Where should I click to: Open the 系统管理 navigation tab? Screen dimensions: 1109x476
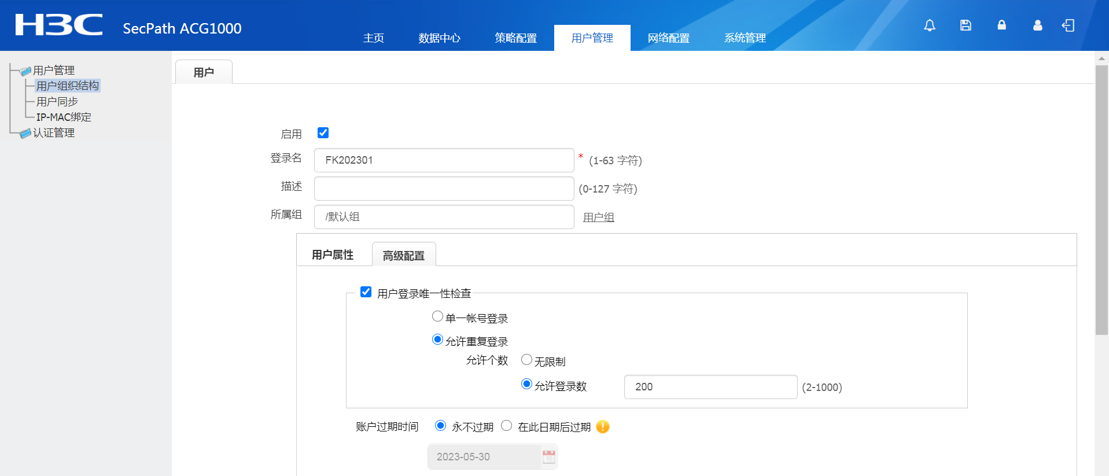[745, 38]
